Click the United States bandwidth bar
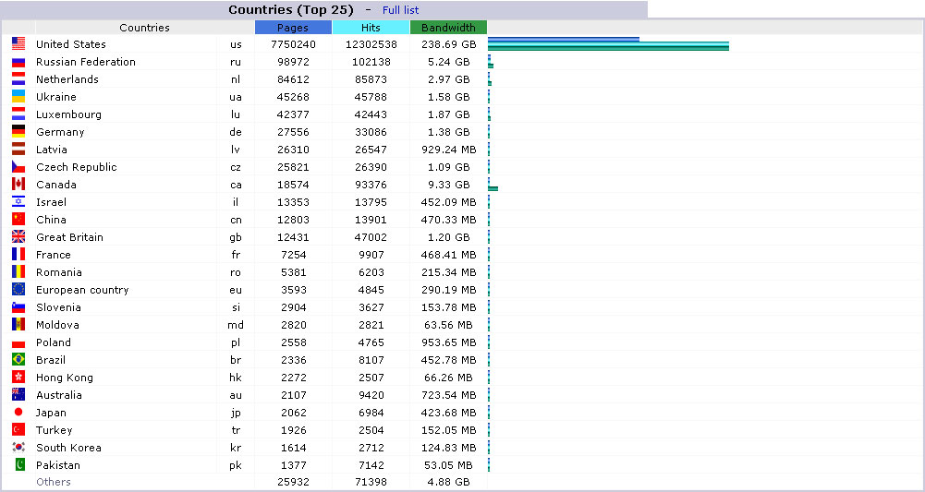Image resolution: width=925 pixels, height=492 pixels. (x=608, y=47)
